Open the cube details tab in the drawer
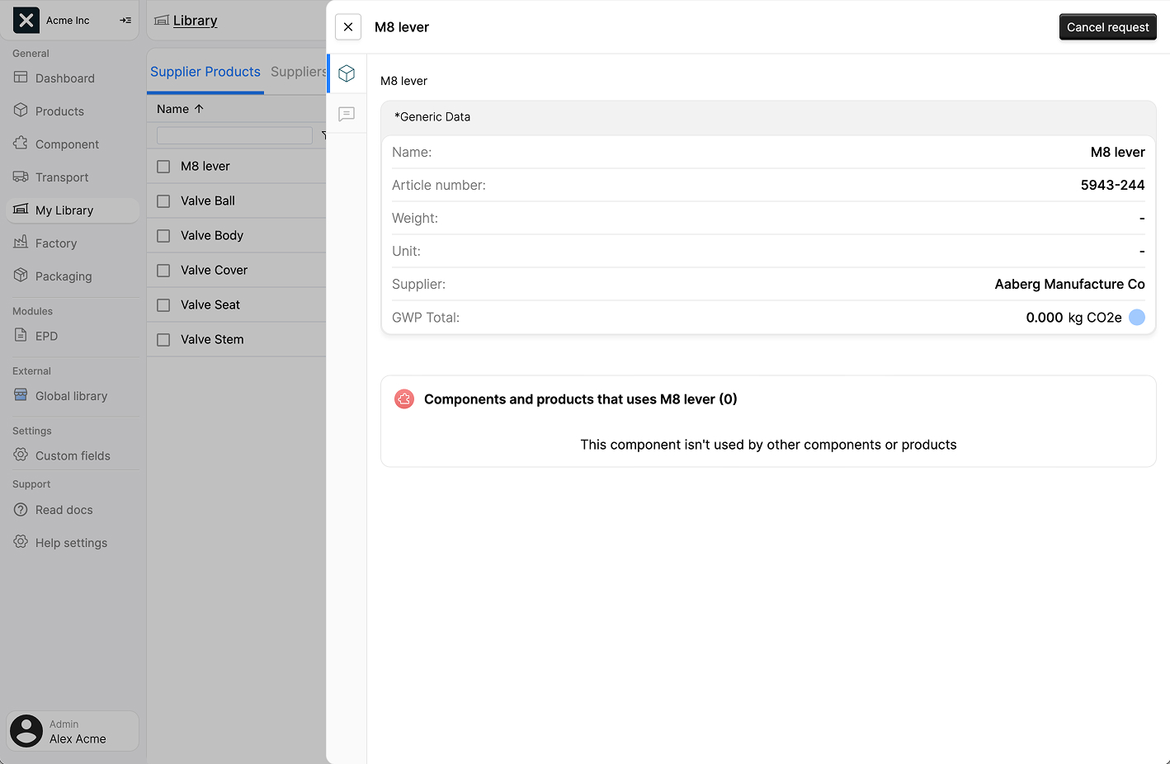 point(346,73)
